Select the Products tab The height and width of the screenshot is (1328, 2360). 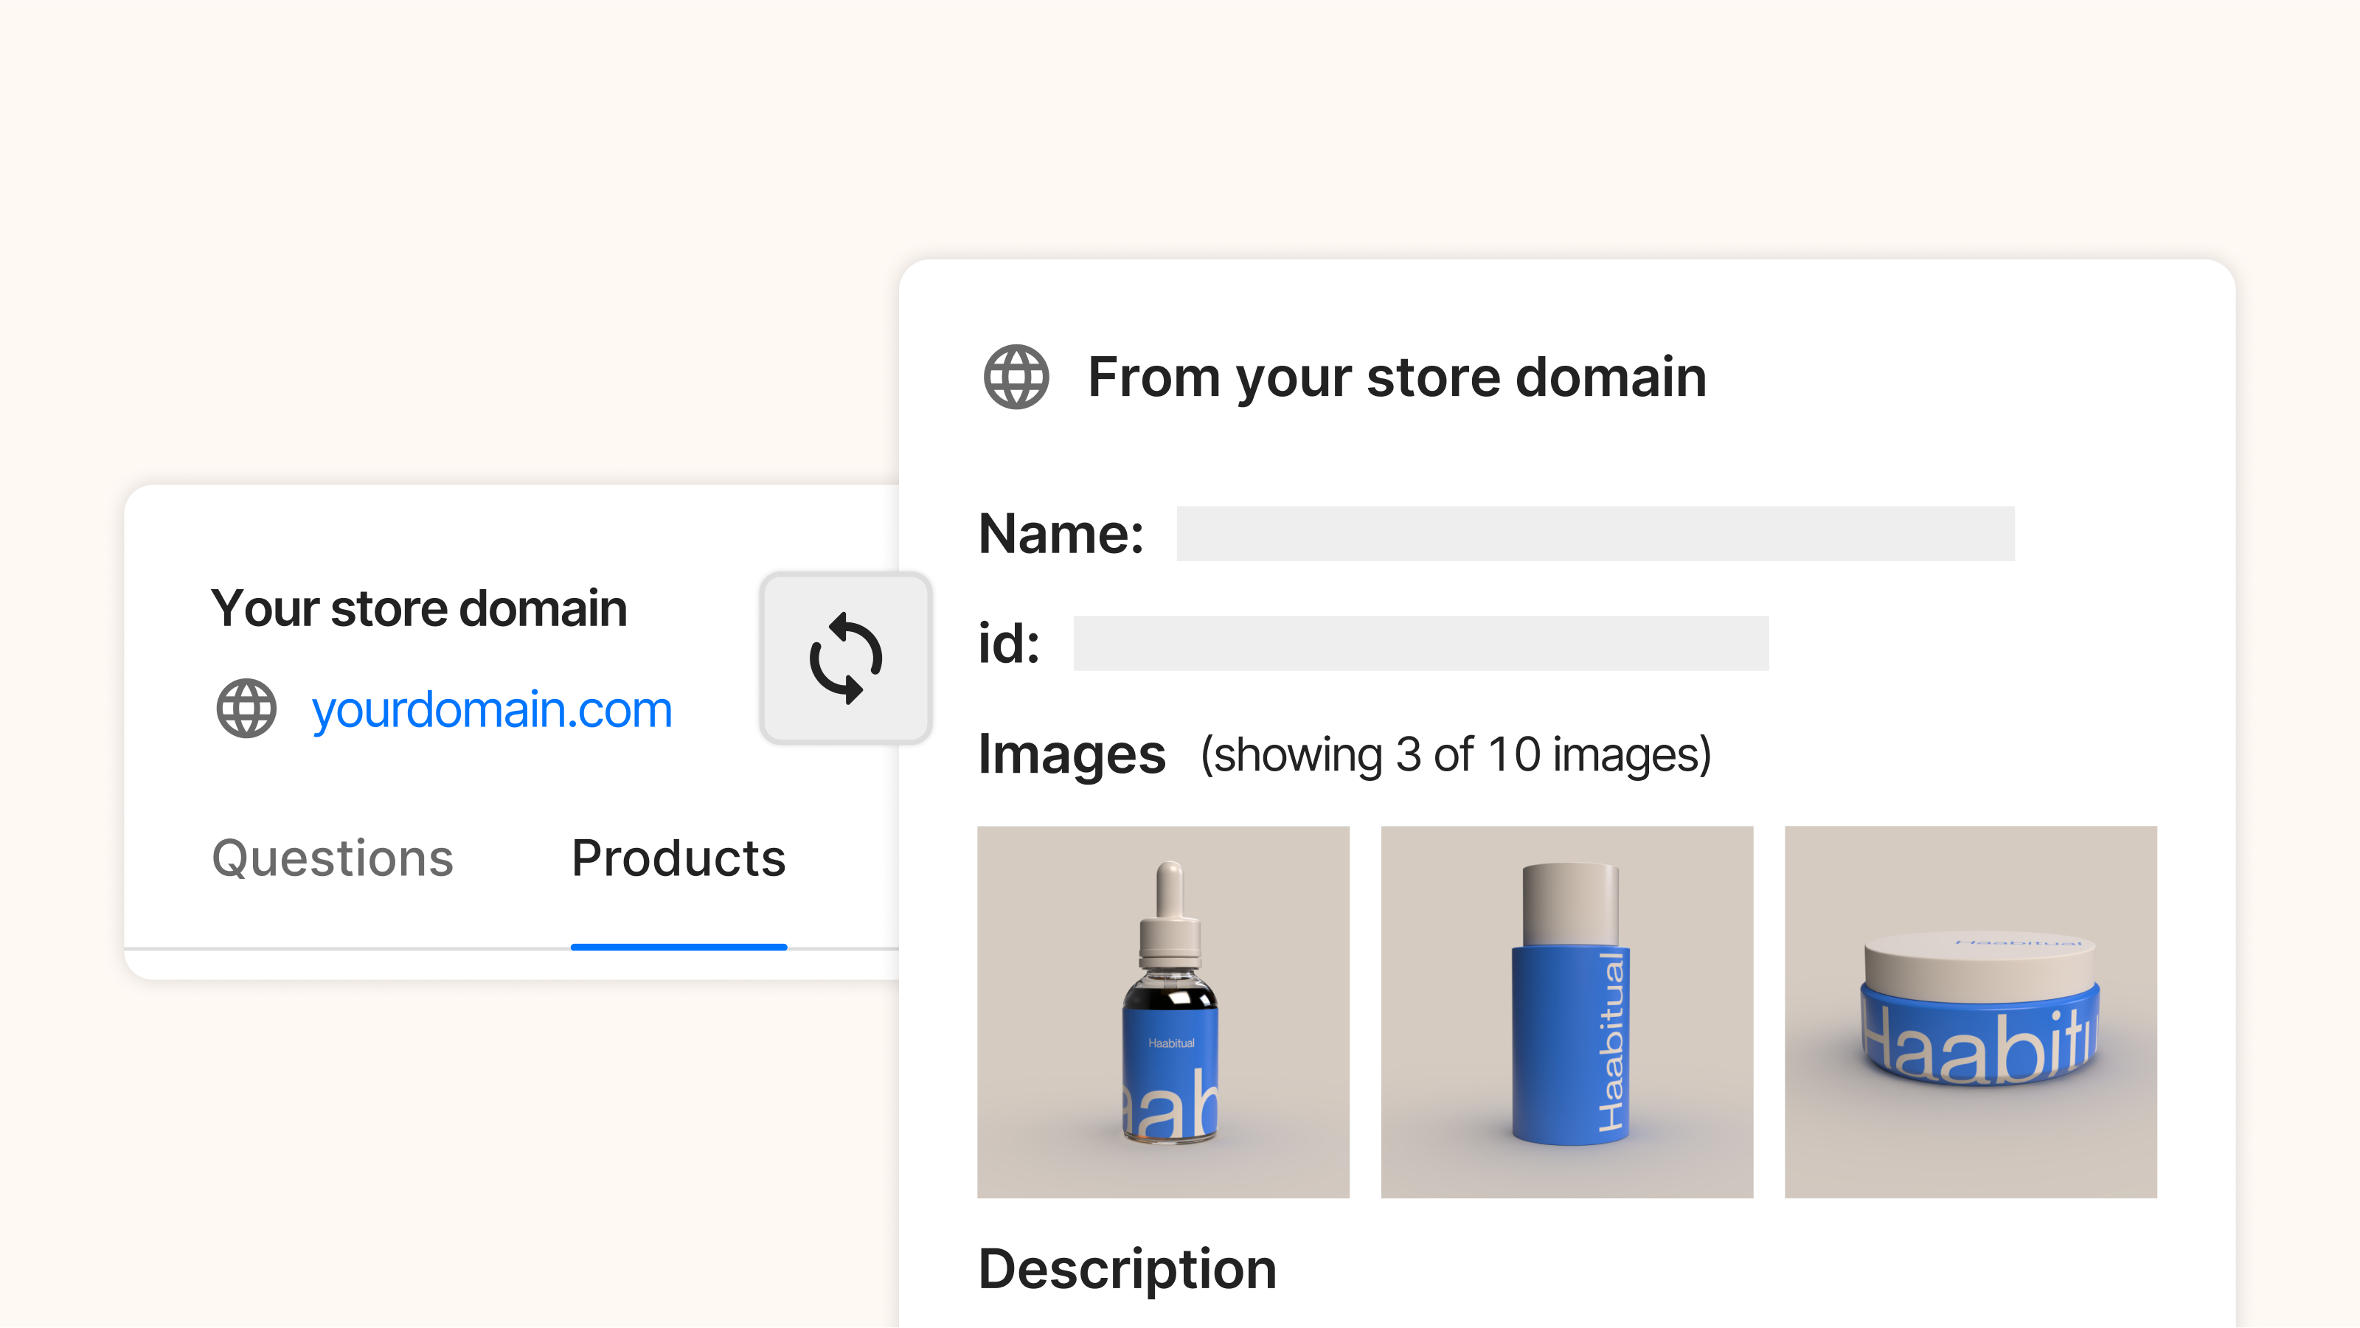coord(678,858)
